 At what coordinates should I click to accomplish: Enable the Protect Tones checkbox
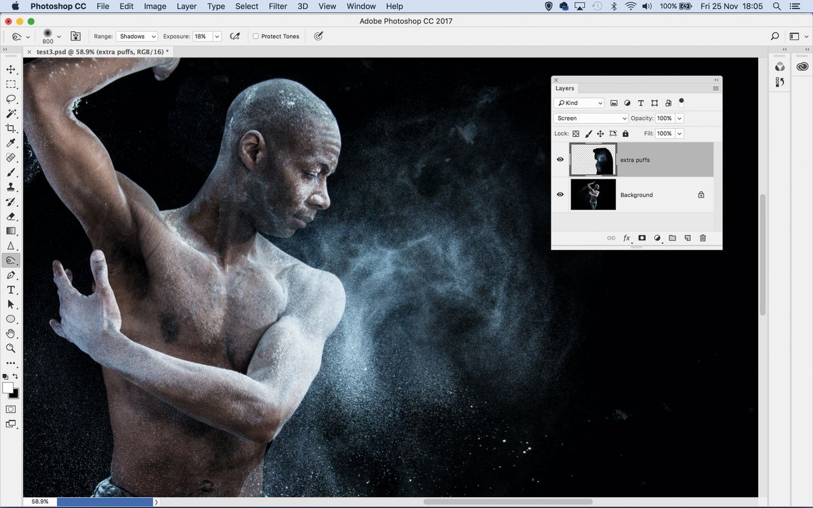point(255,36)
